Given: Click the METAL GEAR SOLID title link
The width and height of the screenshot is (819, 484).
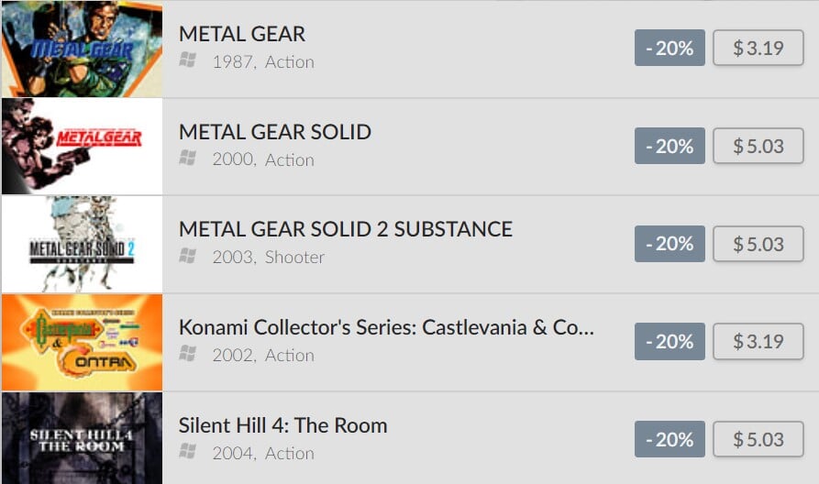Looking at the screenshot, I should tap(275, 132).
